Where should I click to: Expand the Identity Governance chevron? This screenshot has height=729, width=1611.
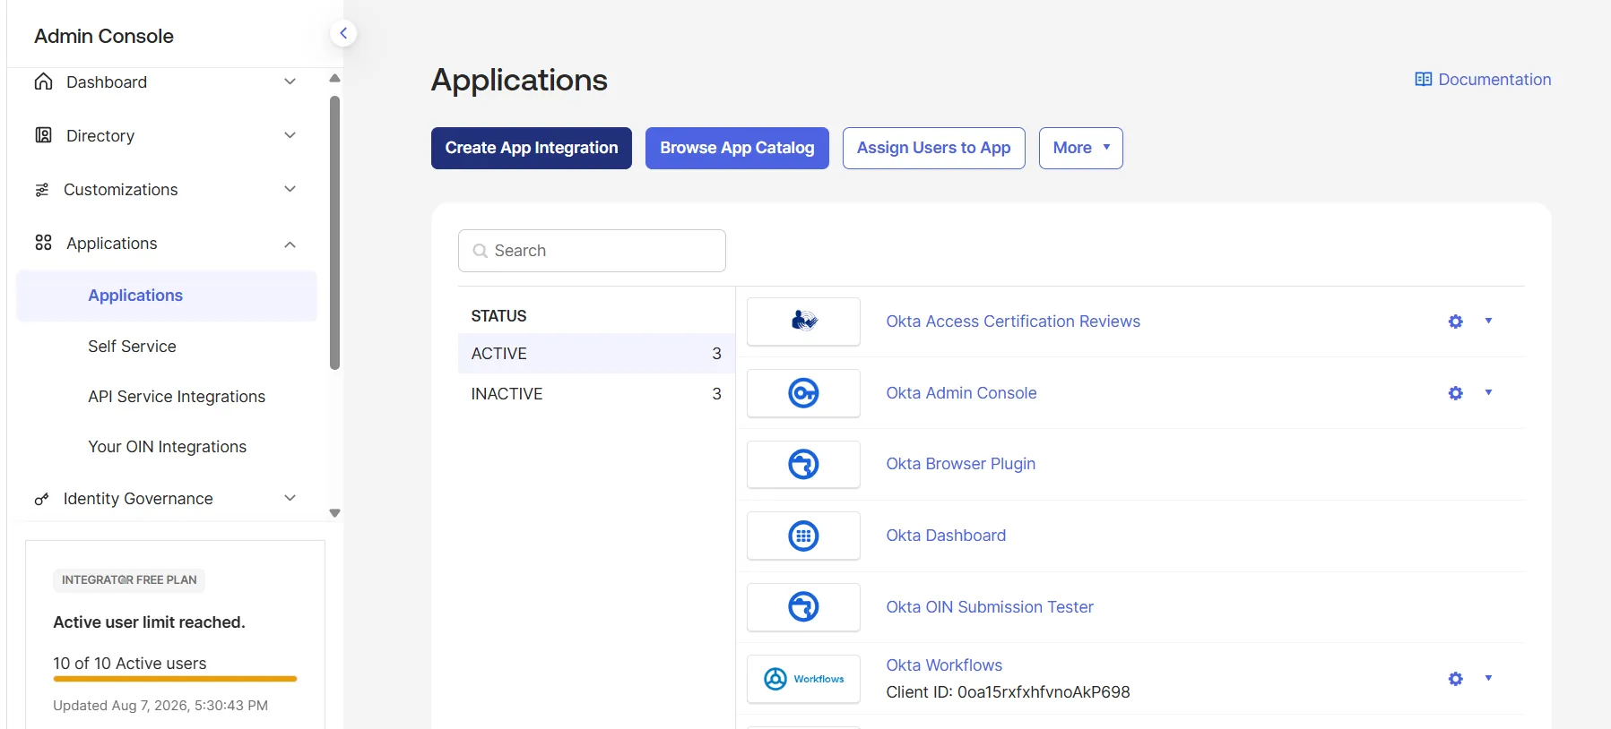290,498
